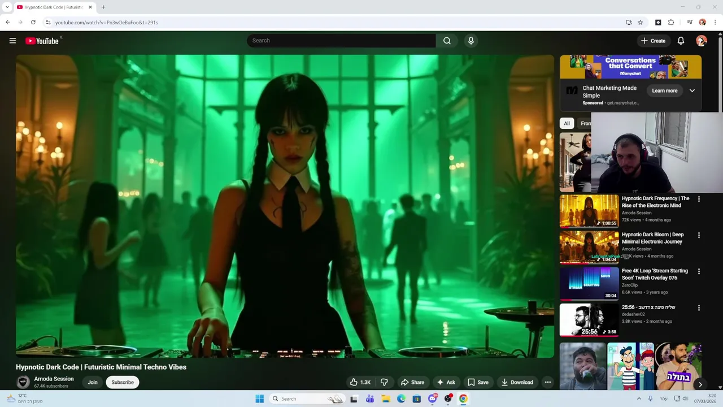The height and width of the screenshot is (407, 723).
Task: Open YouTube account avatar menu
Action: [x=702, y=41]
